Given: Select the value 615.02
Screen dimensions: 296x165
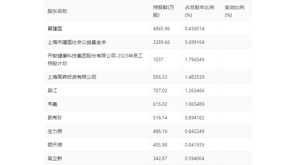Looking at the screenshot, I should 160,104.
